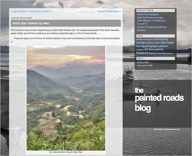Open the previous post LIGHTWEIGHT TOURING ON PLANET-X

[32, 12]
